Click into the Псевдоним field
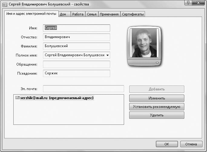Image resolution: width=207 pixels, height=152 pixels. tap(77, 73)
